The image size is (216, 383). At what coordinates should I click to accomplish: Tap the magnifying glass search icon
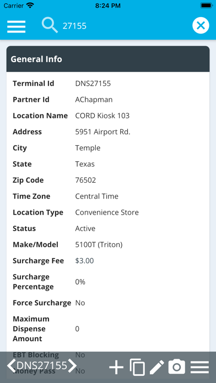[x=50, y=25]
